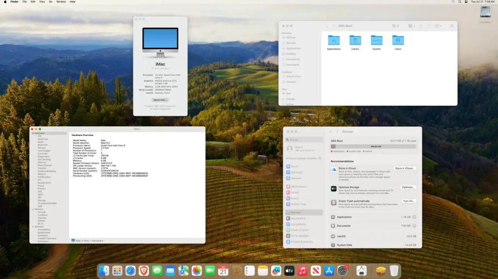Open Messages from the Dock
The width and height of the screenshot is (498, 279).
(x=157, y=271)
